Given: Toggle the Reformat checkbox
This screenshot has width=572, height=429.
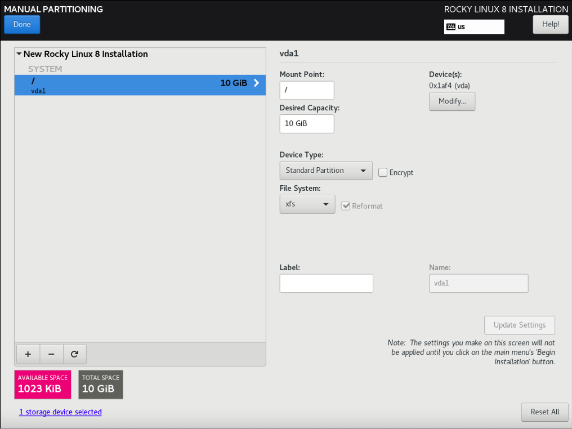Looking at the screenshot, I should [x=346, y=205].
